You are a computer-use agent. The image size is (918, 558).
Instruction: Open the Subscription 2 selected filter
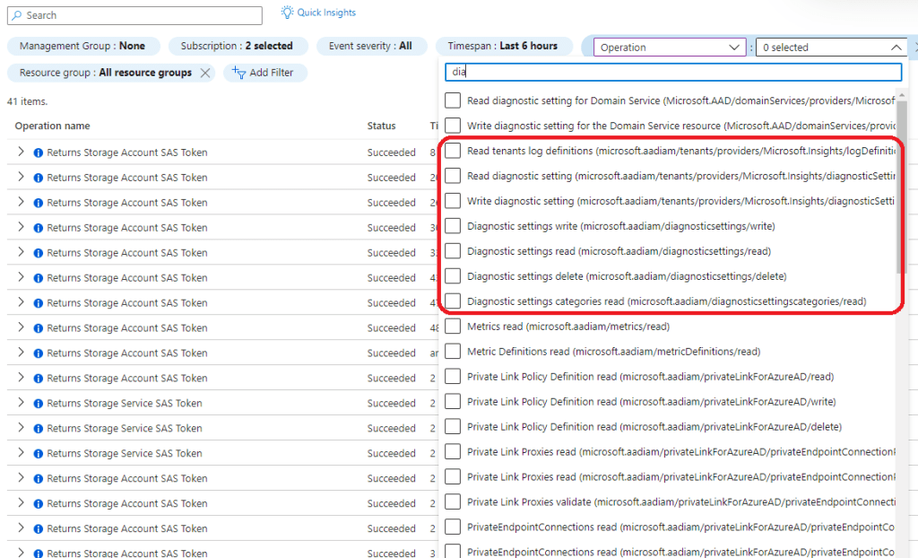(237, 46)
